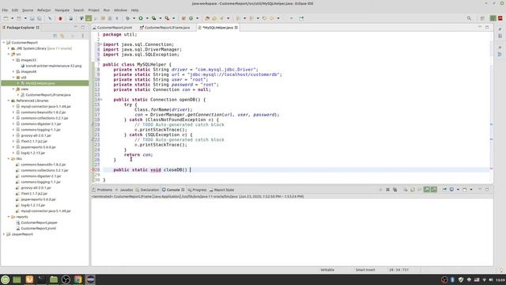The height and width of the screenshot is (285, 506).
Task: Open Chrome browser from taskbar
Action: [77, 279]
